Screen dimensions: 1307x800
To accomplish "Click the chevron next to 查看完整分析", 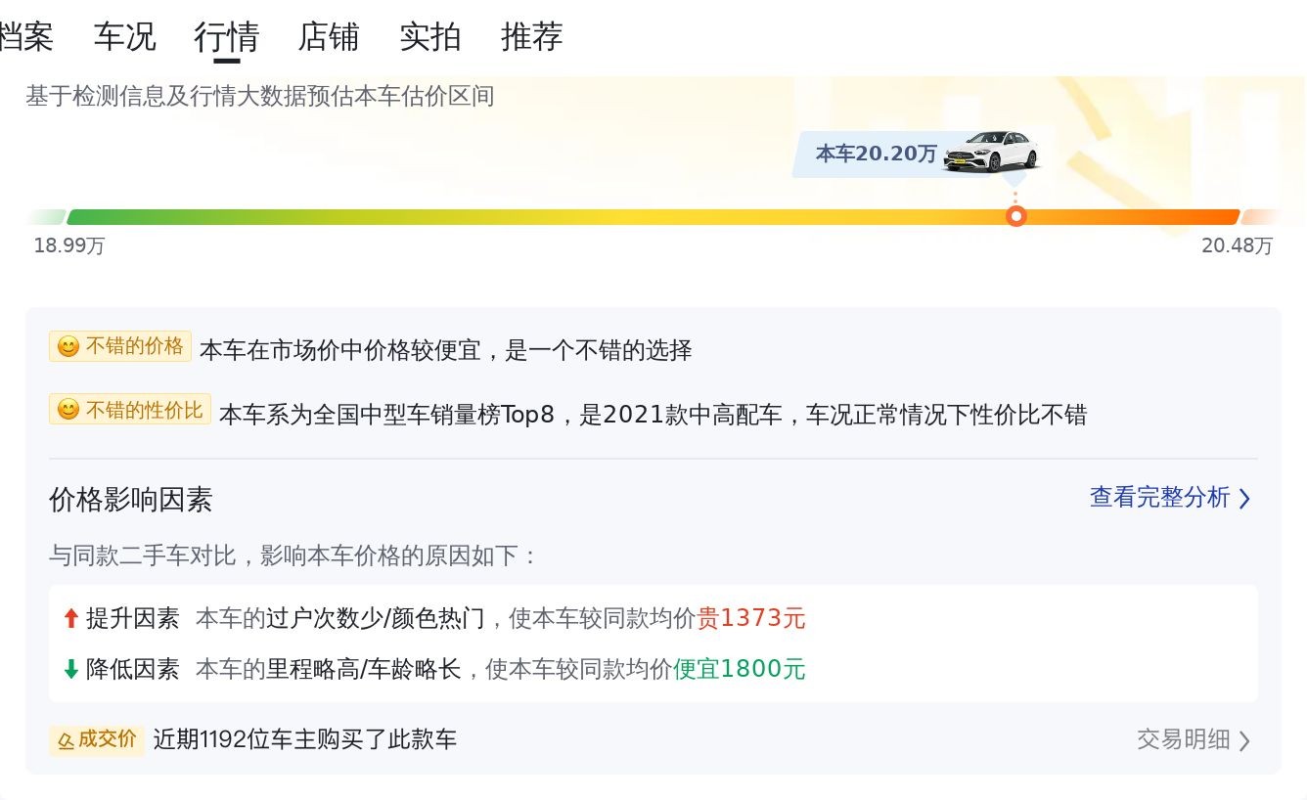I will tap(1244, 499).
